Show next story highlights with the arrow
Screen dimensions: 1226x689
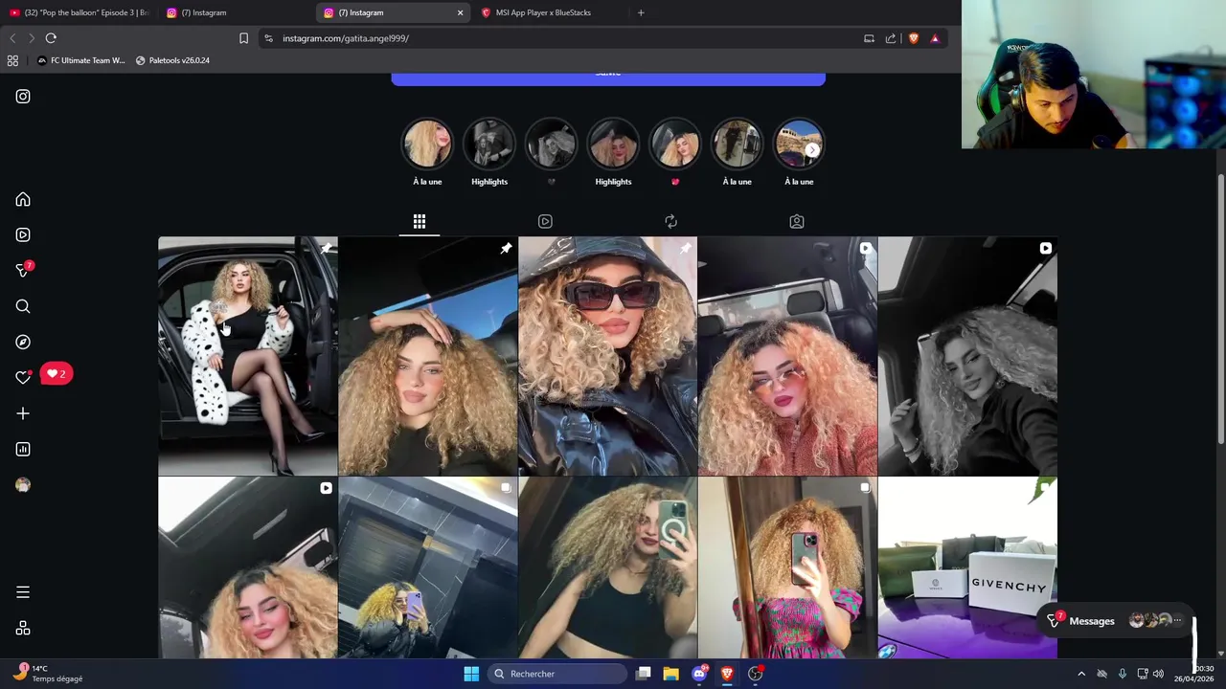tap(812, 150)
